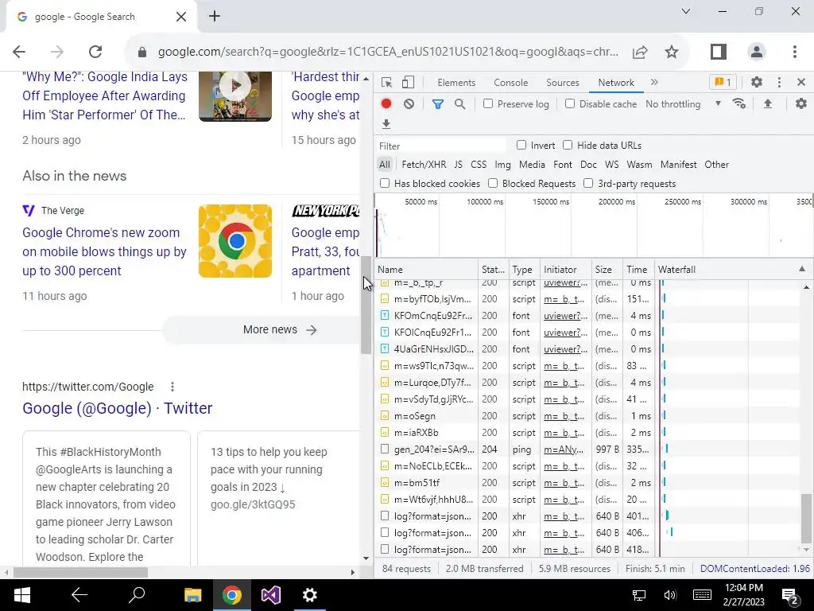Viewport: 814px width, 611px height.
Task: Check Hide data URLs checkbox
Action: [x=568, y=145]
